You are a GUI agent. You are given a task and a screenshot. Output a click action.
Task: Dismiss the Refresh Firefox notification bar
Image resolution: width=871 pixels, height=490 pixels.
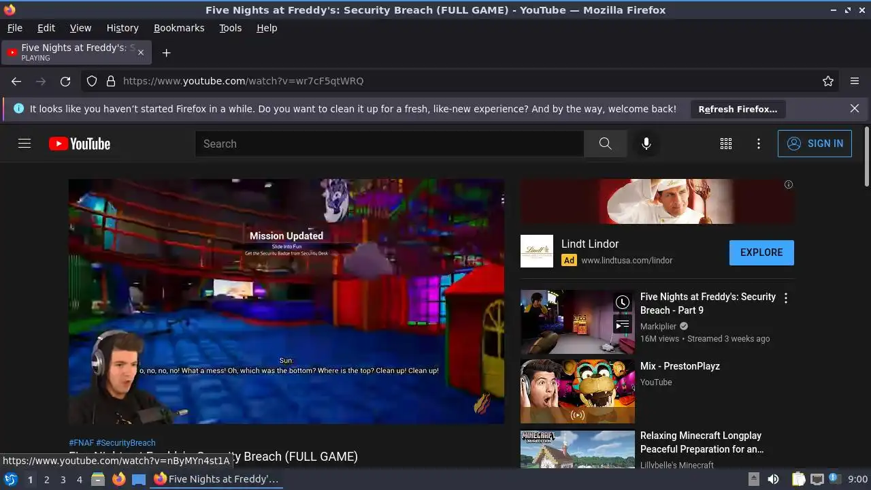pos(855,109)
